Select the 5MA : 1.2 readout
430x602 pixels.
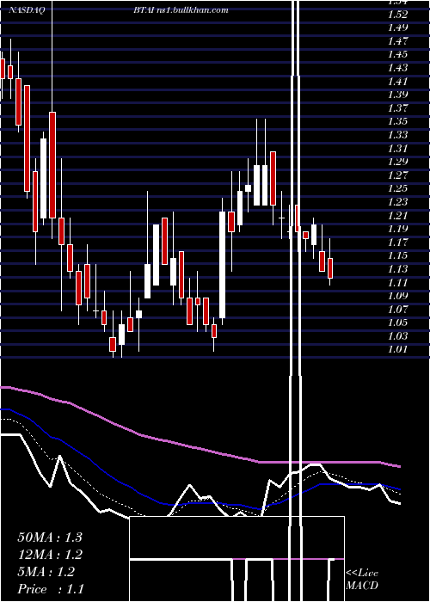(x=46, y=572)
